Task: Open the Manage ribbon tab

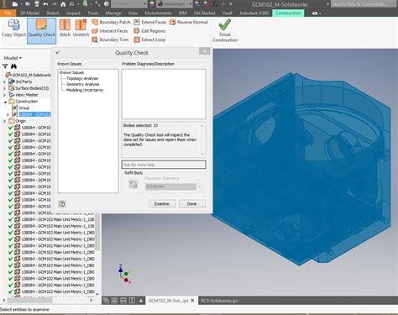Action: [x=113, y=13]
